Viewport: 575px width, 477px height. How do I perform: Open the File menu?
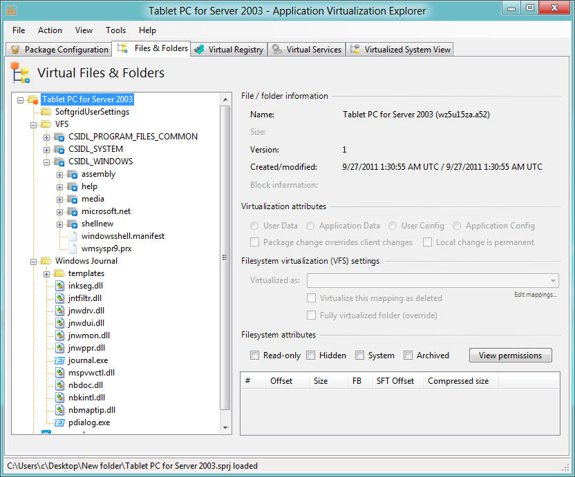click(19, 30)
